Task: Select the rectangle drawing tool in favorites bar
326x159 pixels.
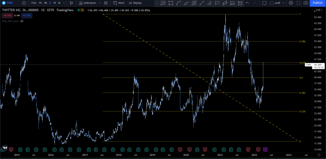Action: (x=171, y=3)
